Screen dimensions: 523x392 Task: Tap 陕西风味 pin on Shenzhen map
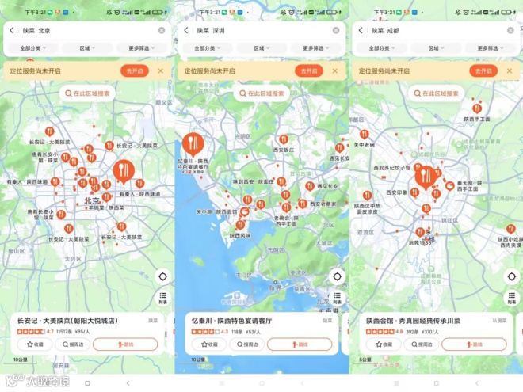(x=240, y=225)
